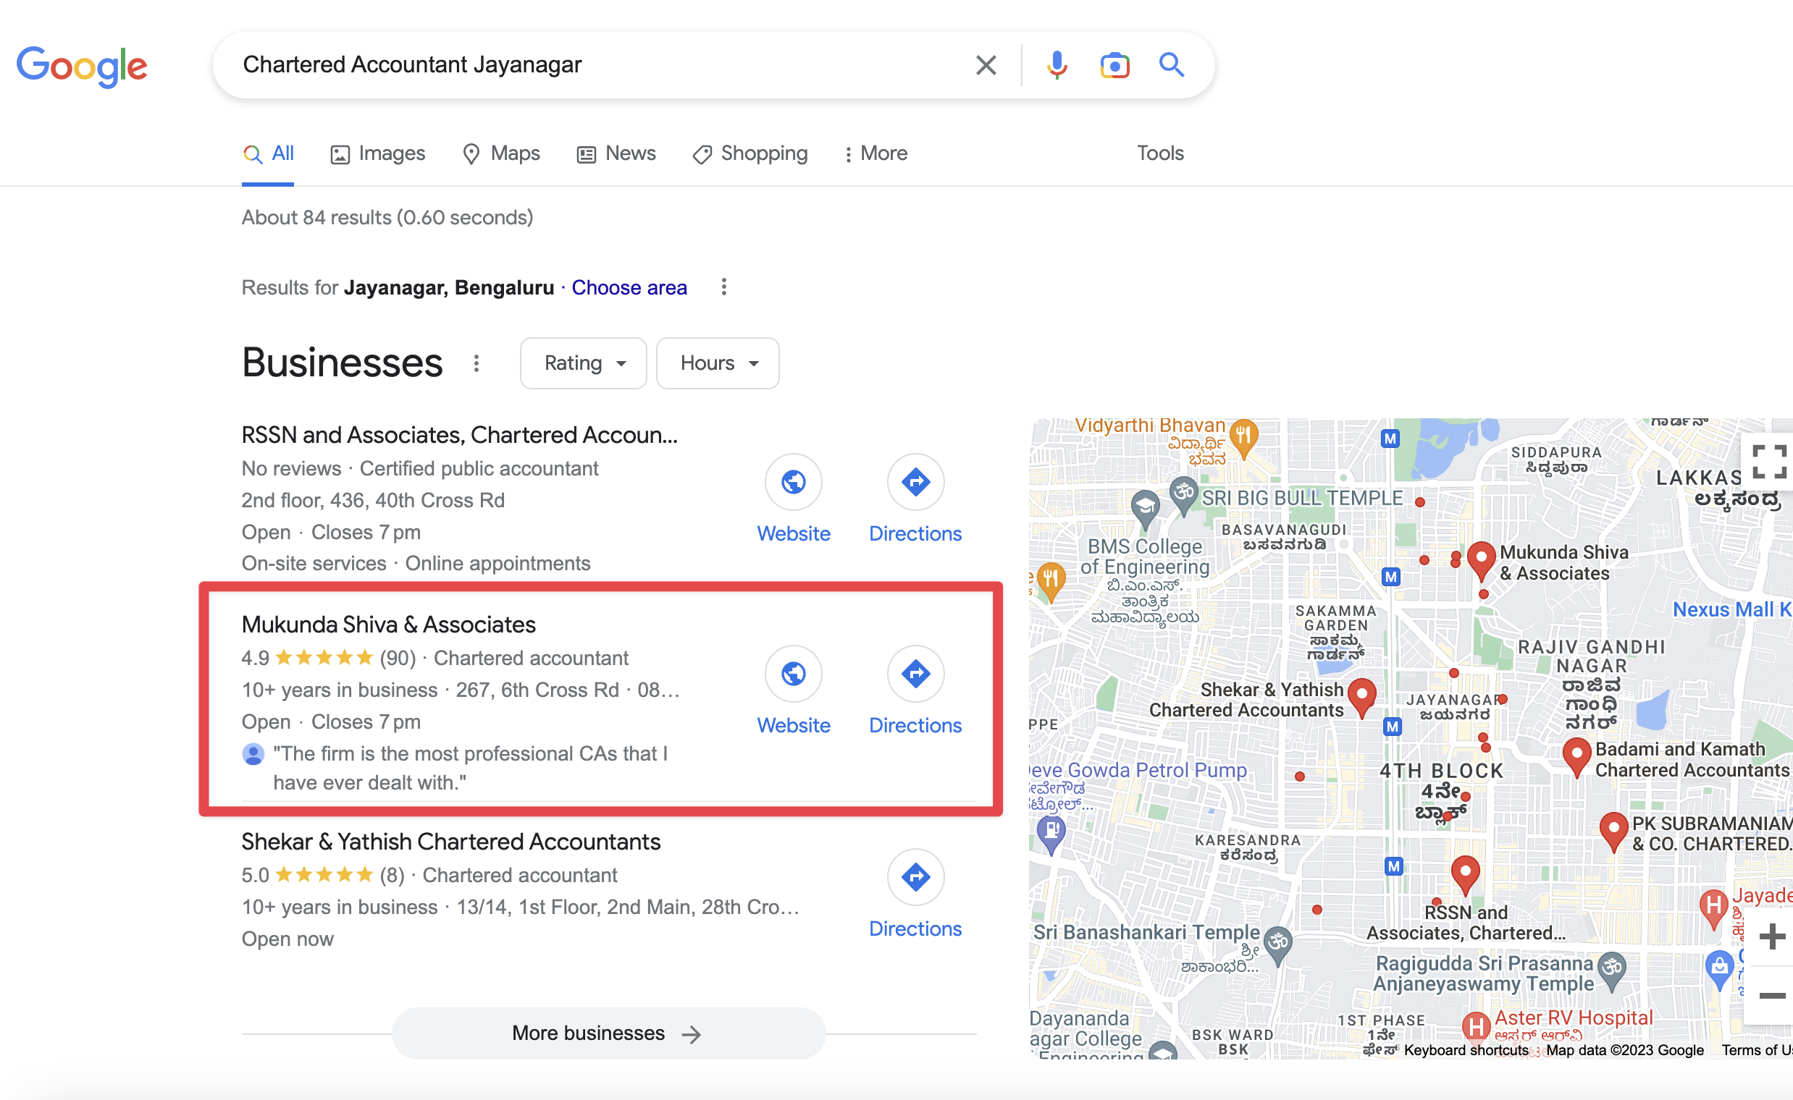Open Mukunda Shiva & Associates website icon

click(793, 674)
